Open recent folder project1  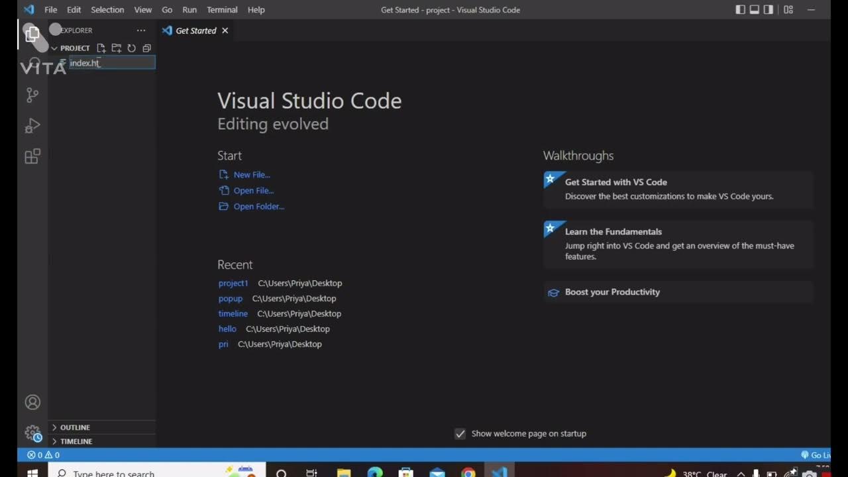(233, 284)
